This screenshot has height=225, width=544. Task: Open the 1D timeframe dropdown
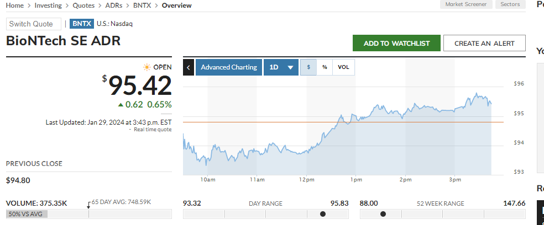[281, 67]
